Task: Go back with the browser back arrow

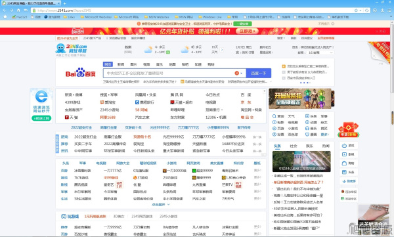Action: (x=5, y=11)
